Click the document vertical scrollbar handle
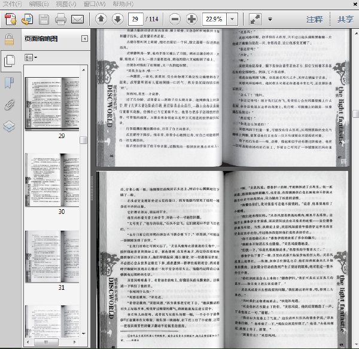 pyautogui.click(x=356, y=114)
